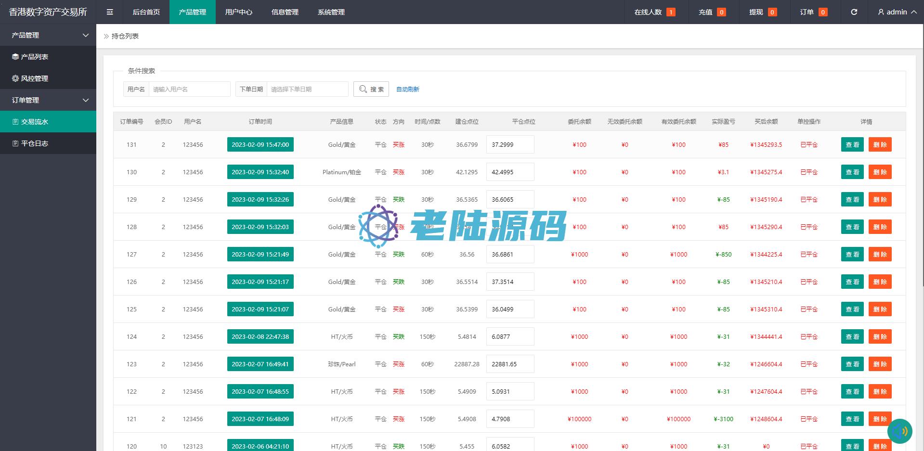Open 产品列表 from the sidebar
The image size is (924, 451).
click(x=34, y=57)
